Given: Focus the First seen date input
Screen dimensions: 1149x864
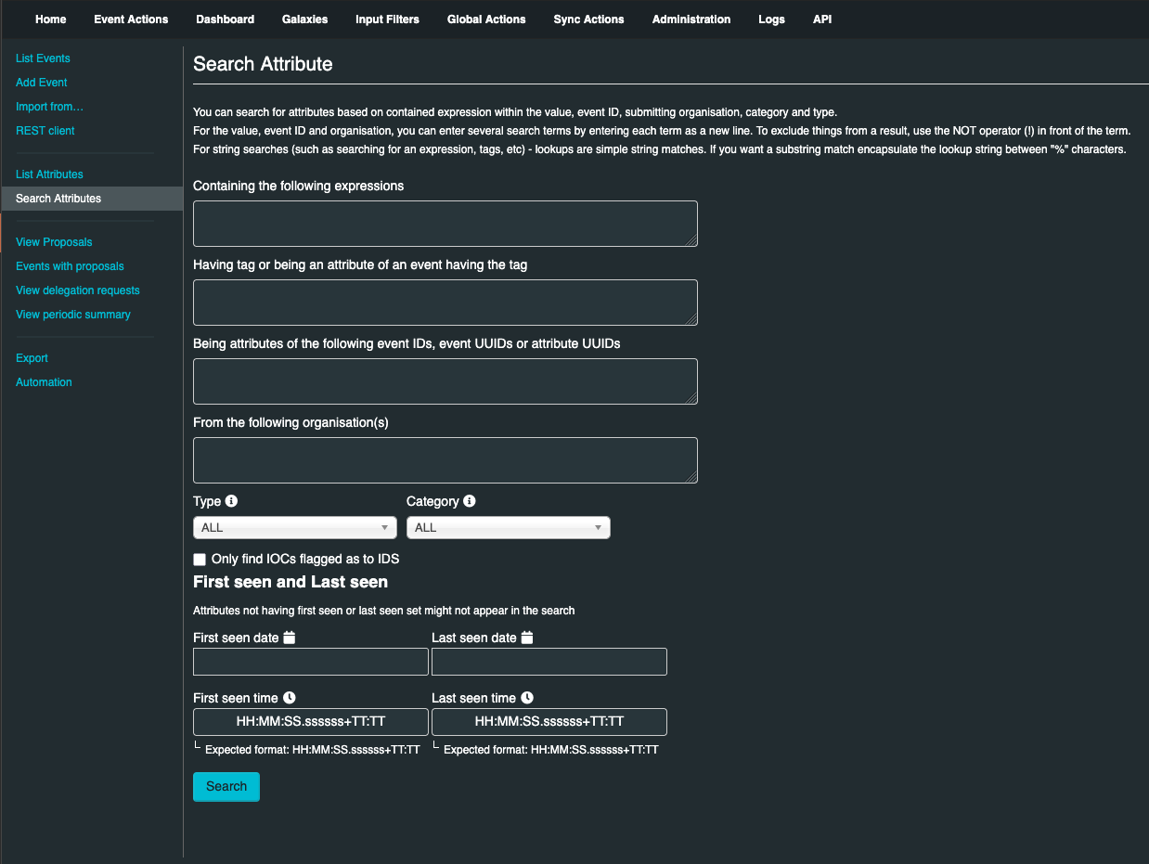Looking at the screenshot, I should pyautogui.click(x=310, y=662).
